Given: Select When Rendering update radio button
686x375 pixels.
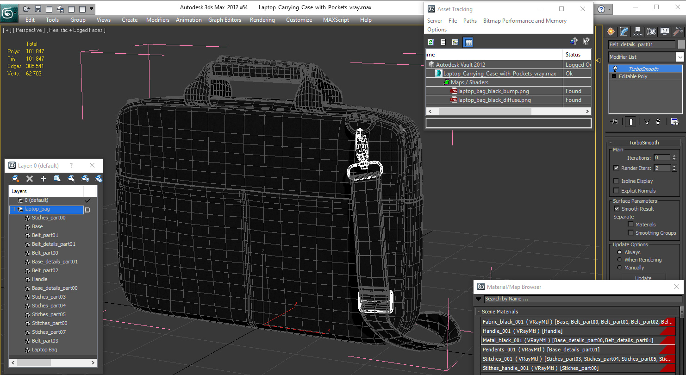Looking at the screenshot, I should [619, 260].
